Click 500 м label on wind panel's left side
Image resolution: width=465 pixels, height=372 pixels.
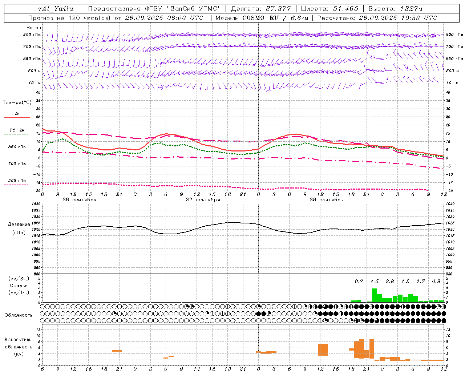pyautogui.click(x=35, y=71)
